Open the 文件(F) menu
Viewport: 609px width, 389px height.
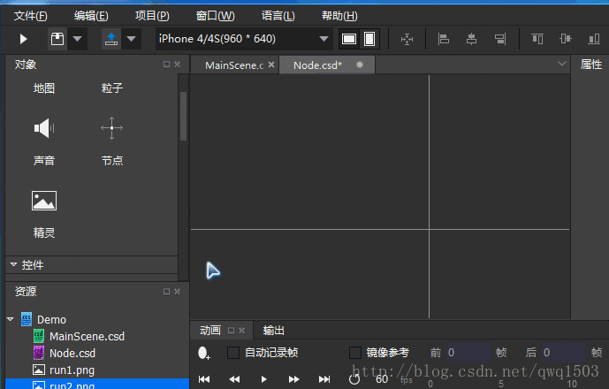click(x=30, y=16)
